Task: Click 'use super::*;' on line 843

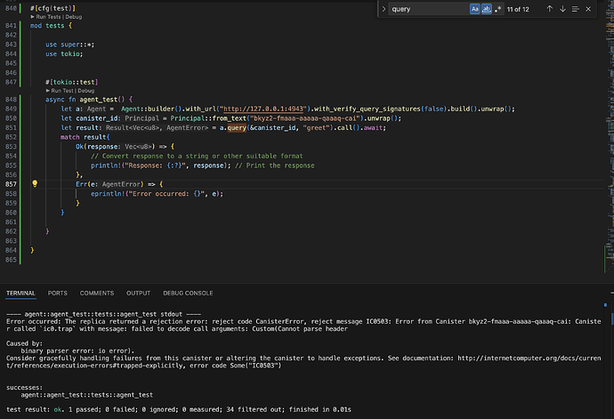Action: [69, 44]
